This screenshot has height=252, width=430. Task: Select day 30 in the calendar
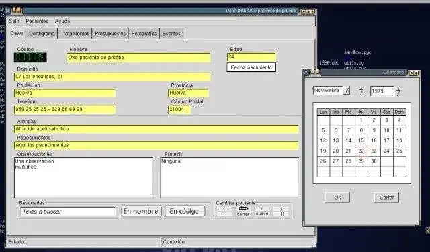pos(374,161)
